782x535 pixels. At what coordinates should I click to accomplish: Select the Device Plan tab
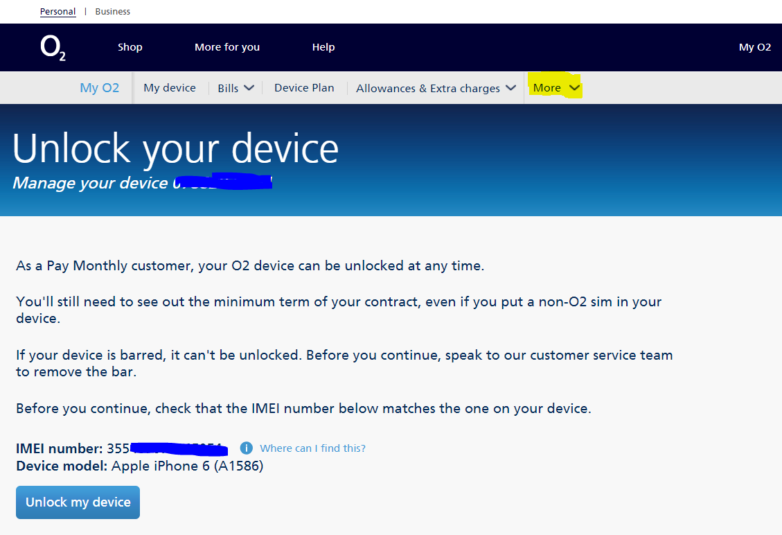[x=304, y=88]
